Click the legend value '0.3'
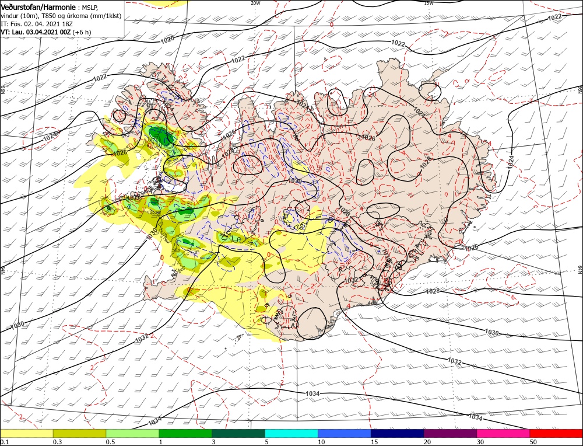The width and height of the screenshot is (583, 446). coord(57,442)
